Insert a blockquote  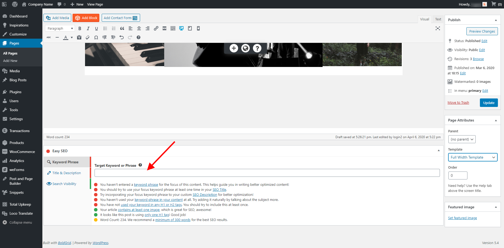122,28
